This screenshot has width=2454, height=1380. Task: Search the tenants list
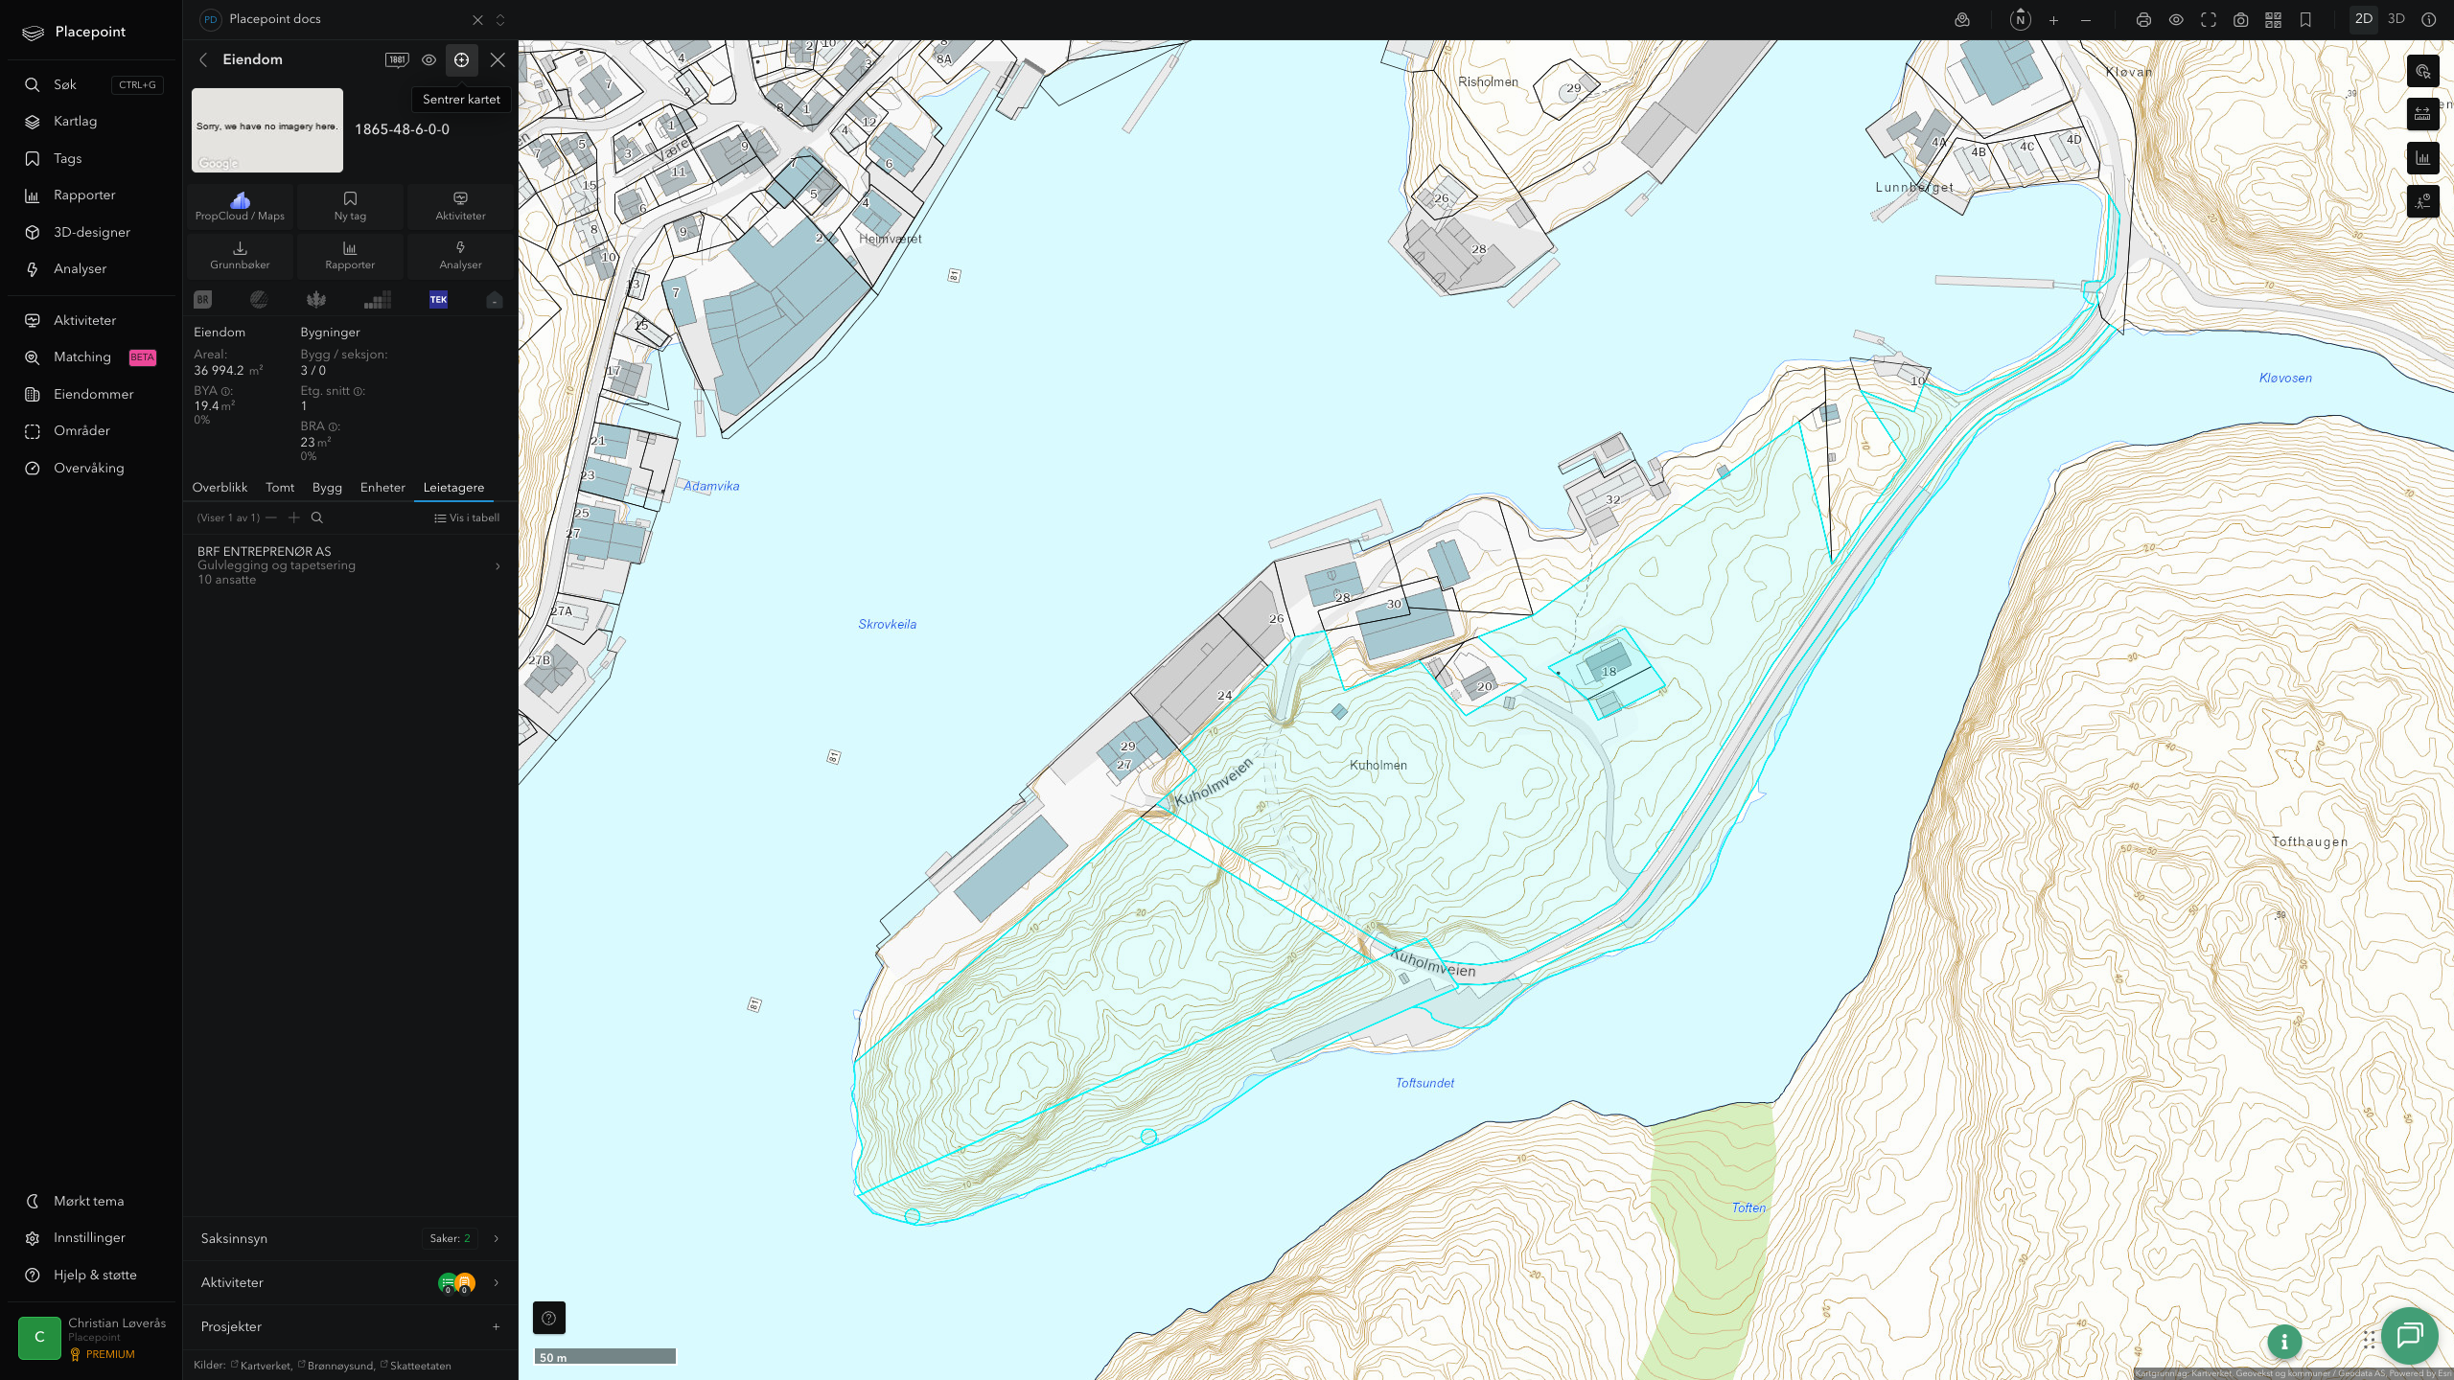317,517
